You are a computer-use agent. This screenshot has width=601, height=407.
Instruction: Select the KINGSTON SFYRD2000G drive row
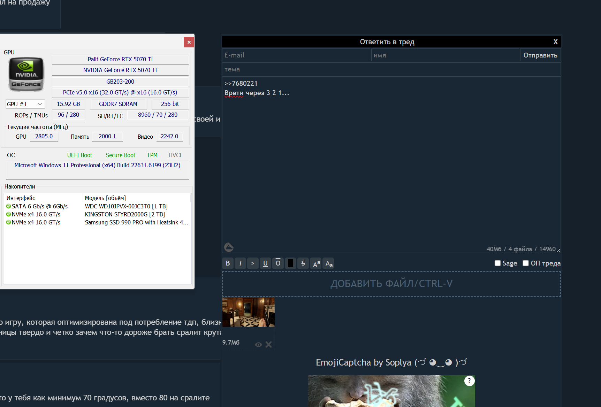tap(98, 214)
